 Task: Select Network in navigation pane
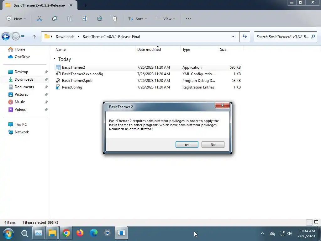(22, 132)
